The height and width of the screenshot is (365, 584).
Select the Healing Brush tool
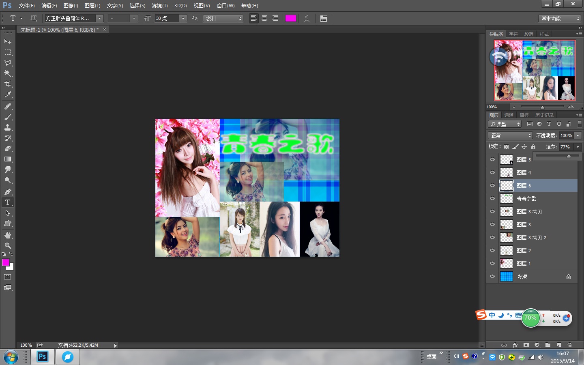click(x=8, y=106)
